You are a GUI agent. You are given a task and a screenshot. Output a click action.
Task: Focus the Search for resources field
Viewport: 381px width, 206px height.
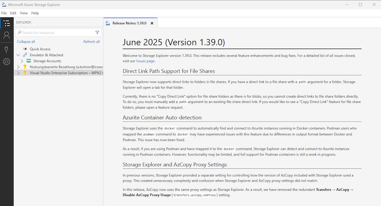pyautogui.click(x=58, y=32)
